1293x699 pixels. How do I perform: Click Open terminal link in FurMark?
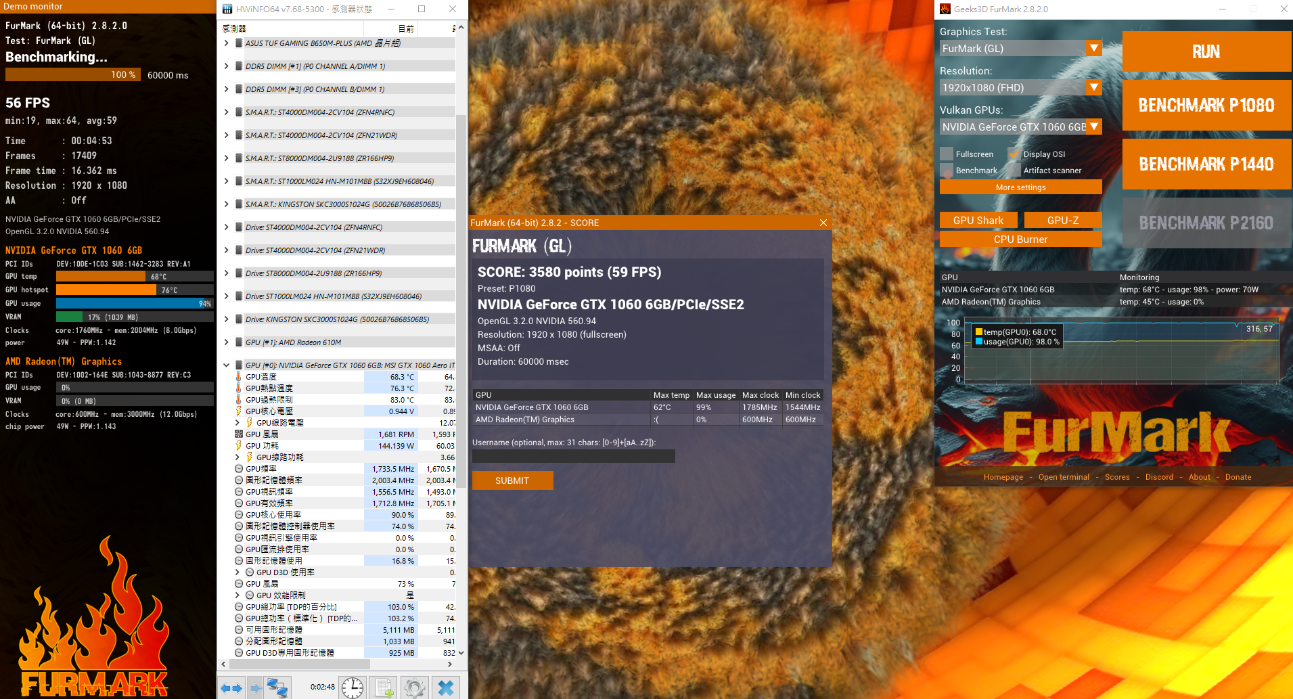1064,477
